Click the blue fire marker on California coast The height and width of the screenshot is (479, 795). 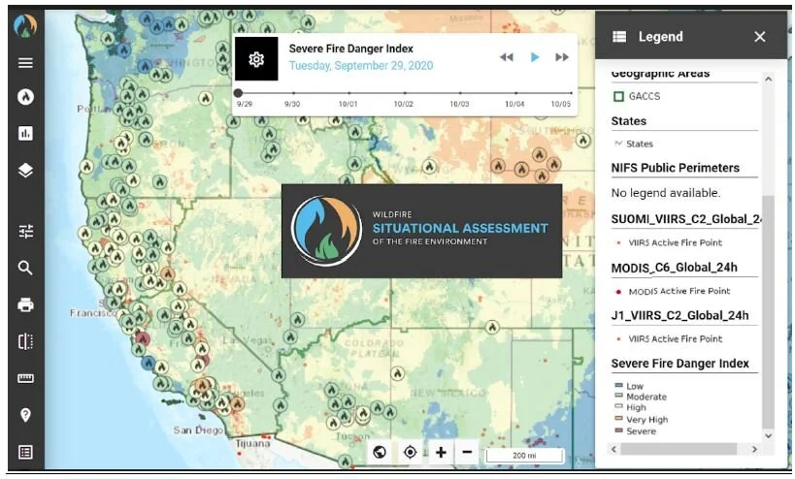149,363
